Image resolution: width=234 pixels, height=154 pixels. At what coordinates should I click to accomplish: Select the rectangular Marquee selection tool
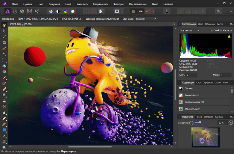pyautogui.click(x=4, y=60)
